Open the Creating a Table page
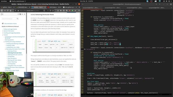The height and width of the screenshot is (97, 173). (x=10, y=46)
